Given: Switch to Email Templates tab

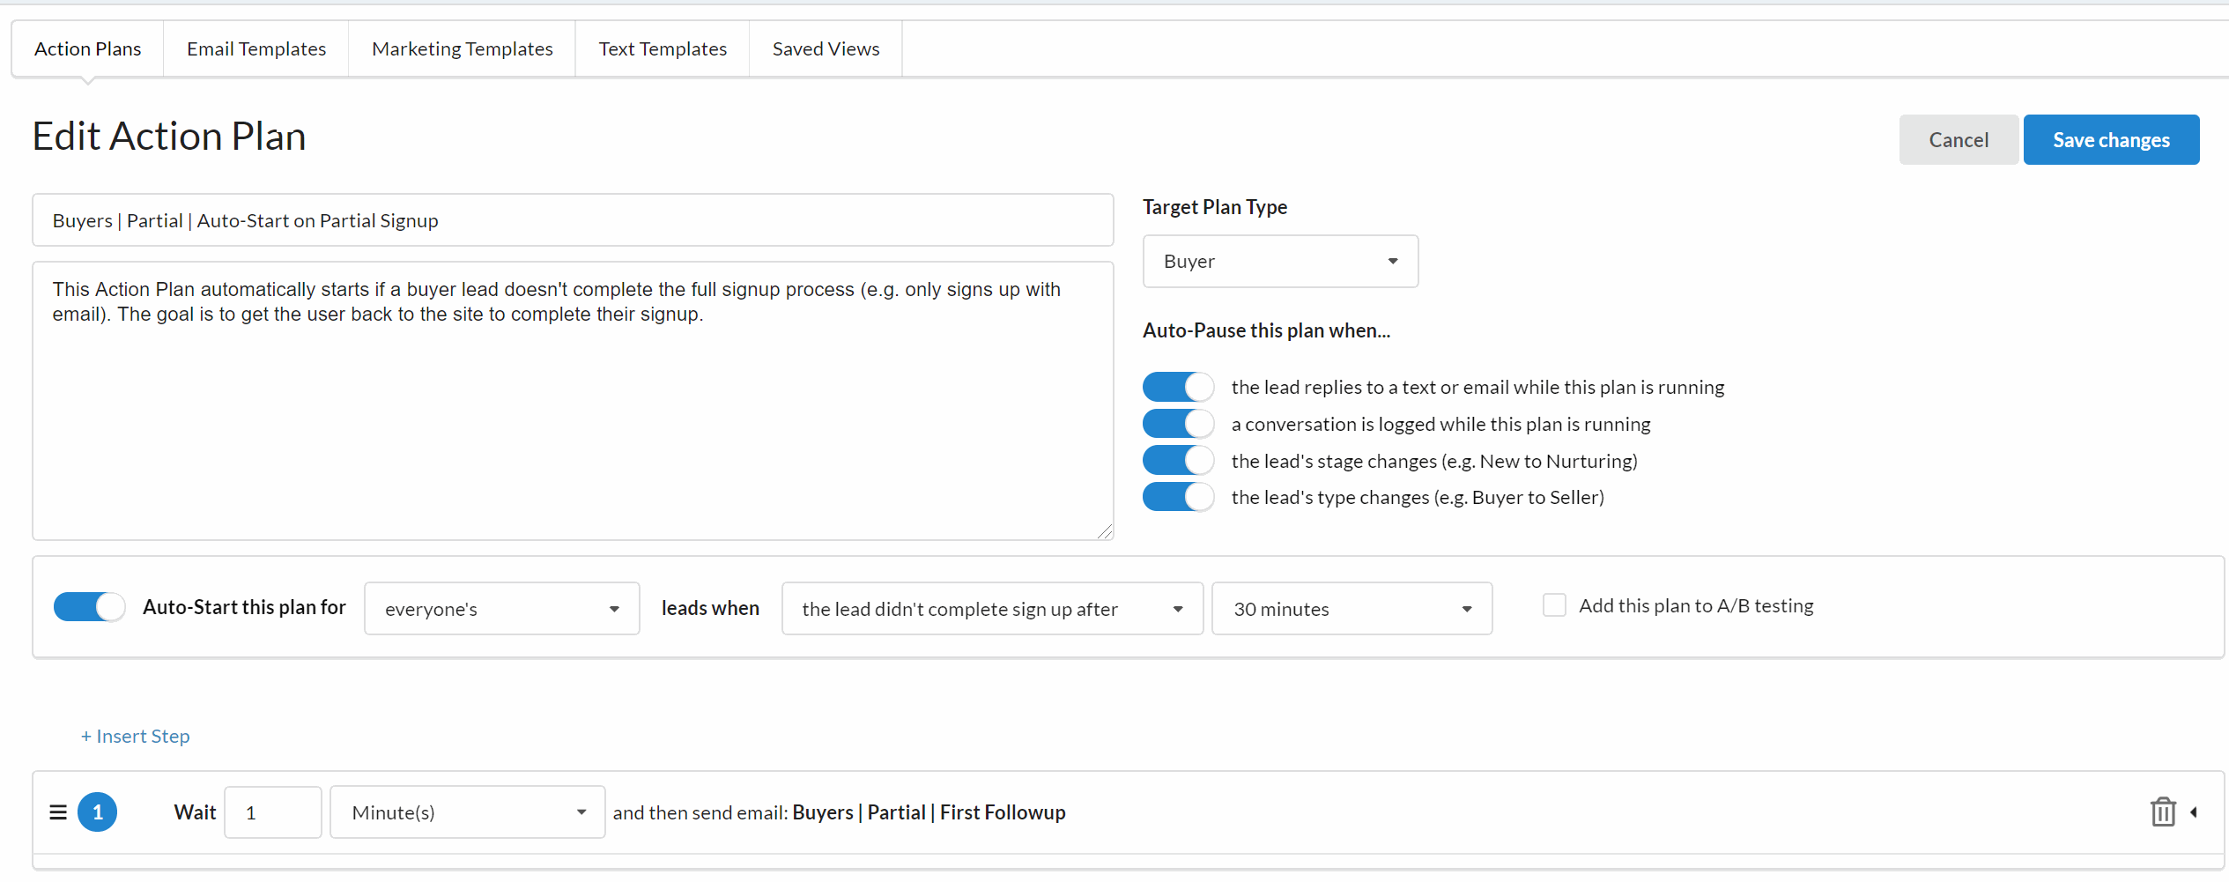Looking at the screenshot, I should pyautogui.click(x=256, y=49).
